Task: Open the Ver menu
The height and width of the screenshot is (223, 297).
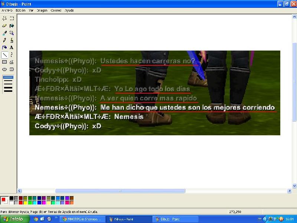Action: click(31, 10)
